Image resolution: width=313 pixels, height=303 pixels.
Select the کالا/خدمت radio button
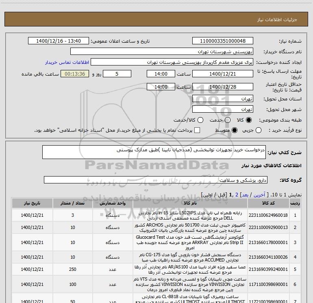click(200, 120)
